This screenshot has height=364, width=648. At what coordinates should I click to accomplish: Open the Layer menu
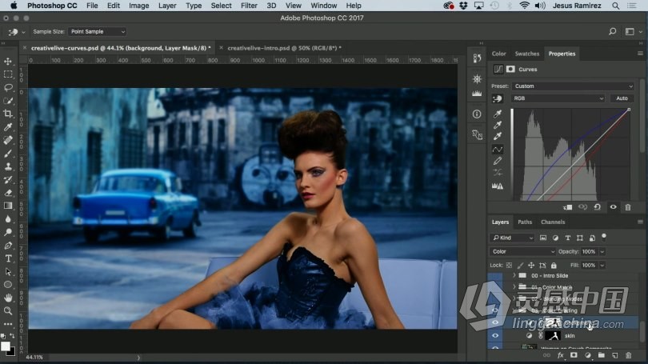point(167,6)
